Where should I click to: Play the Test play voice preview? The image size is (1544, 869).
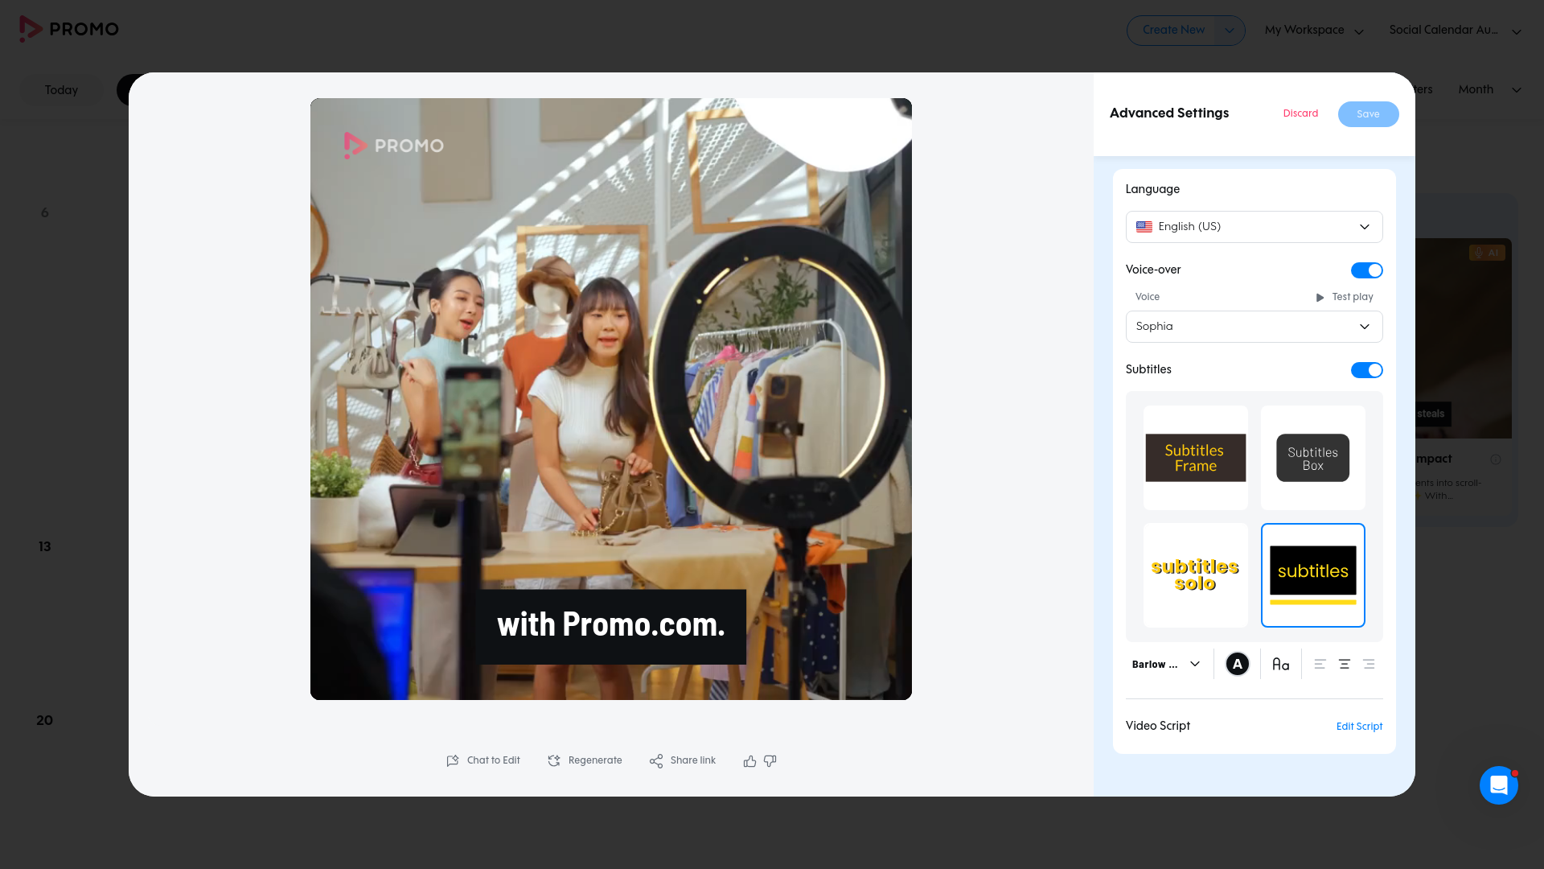click(x=1345, y=297)
